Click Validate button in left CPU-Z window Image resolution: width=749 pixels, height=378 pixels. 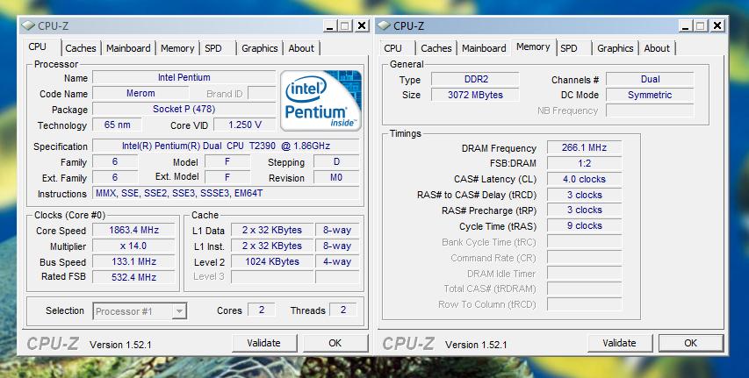click(x=264, y=343)
